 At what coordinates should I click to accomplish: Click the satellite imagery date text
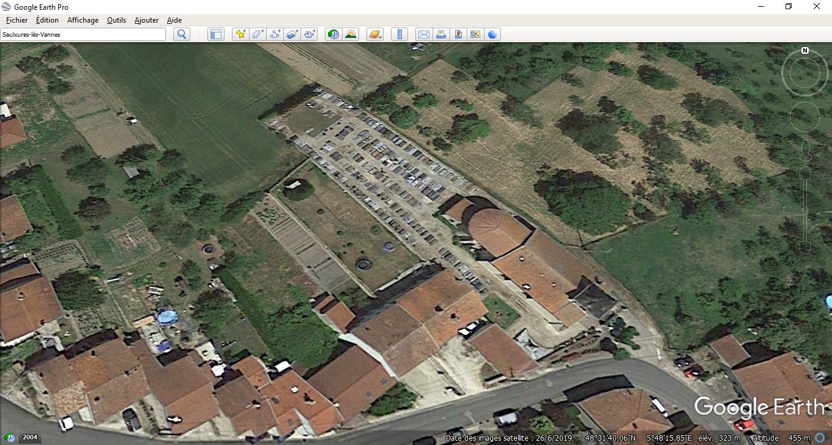pos(510,438)
